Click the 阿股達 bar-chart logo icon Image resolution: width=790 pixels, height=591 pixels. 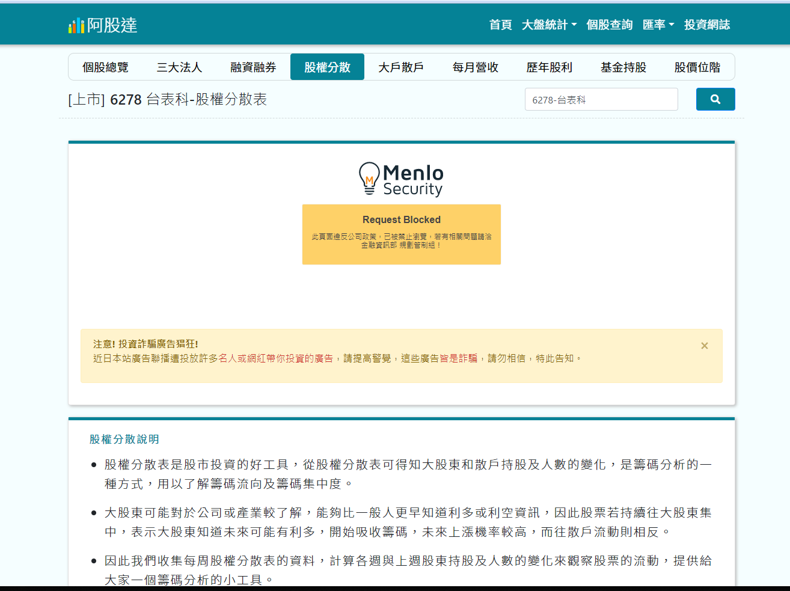tap(75, 25)
